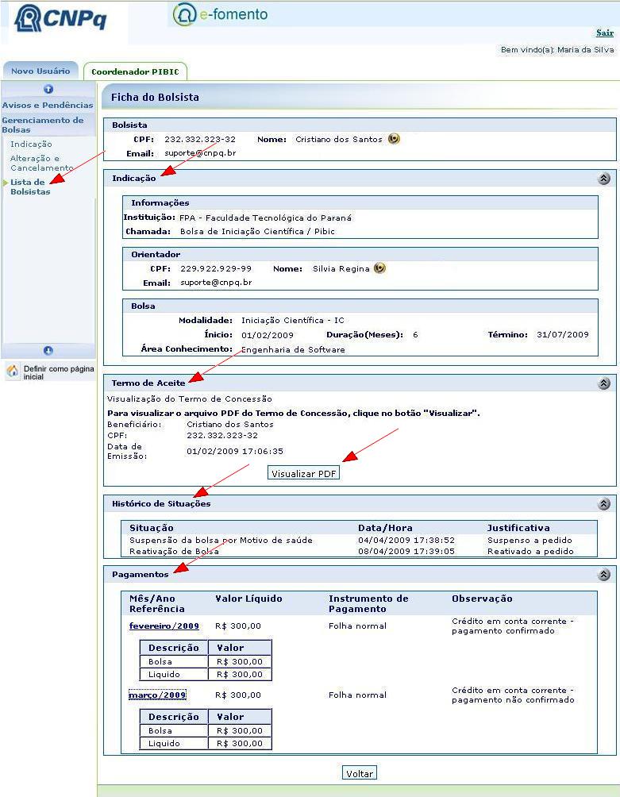
Task: Click the detail icon next to Silvia Regina
Action: pyautogui.click(x=380, y=268)
